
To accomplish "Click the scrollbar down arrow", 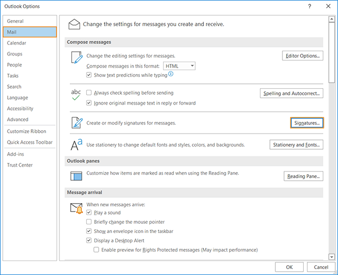I will [331, 256].
